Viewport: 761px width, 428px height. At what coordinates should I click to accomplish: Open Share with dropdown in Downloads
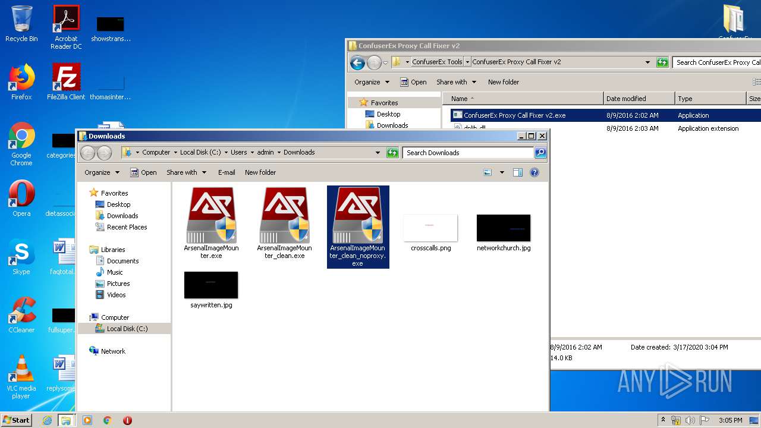186,172
